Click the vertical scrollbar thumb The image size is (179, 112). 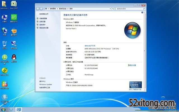tap(145, 50)
